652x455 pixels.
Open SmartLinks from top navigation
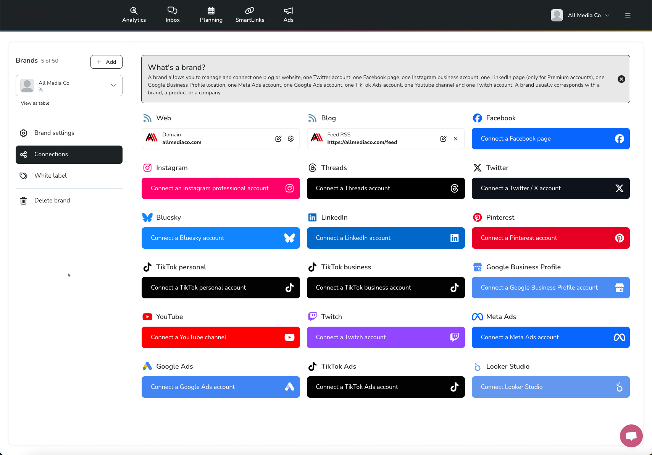(250, 15)
